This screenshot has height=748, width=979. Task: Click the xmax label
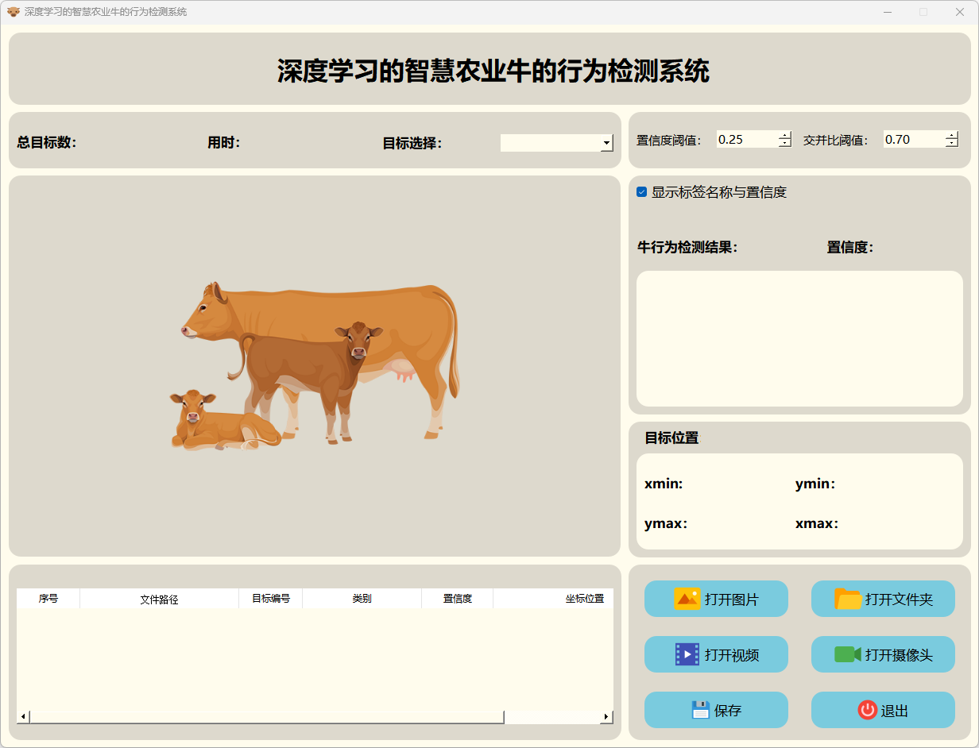[x=817, y=524]
